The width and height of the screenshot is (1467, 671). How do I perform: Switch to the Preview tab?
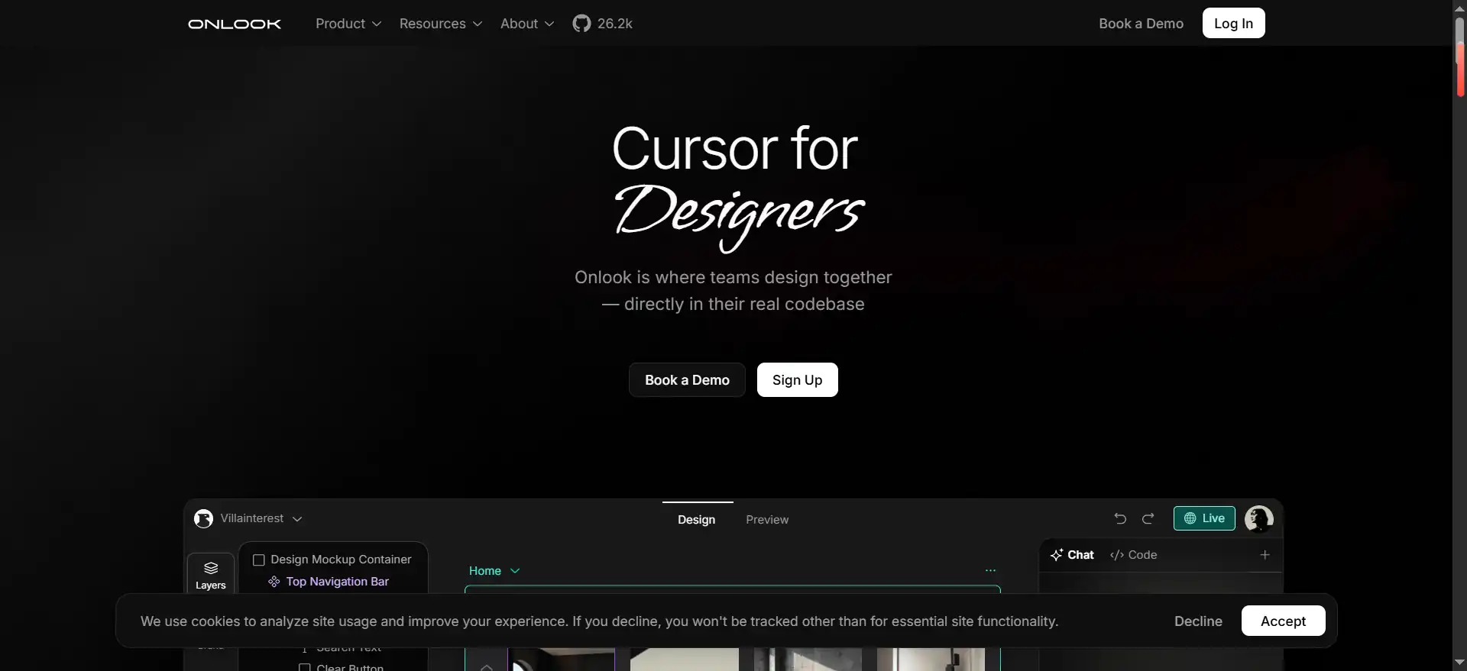coord(767,520)
